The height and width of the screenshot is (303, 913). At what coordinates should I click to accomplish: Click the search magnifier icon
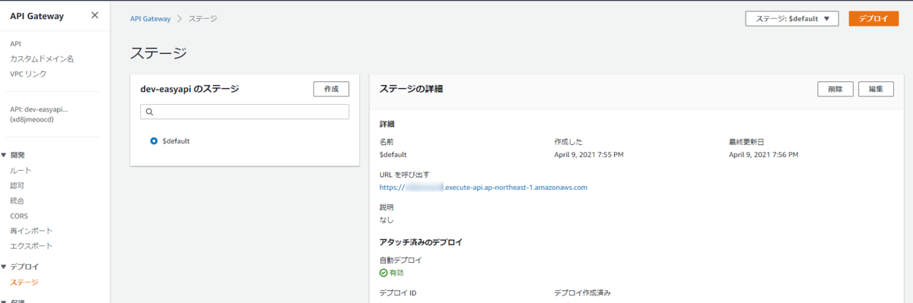pyautogui.click(x=149, y=112)
